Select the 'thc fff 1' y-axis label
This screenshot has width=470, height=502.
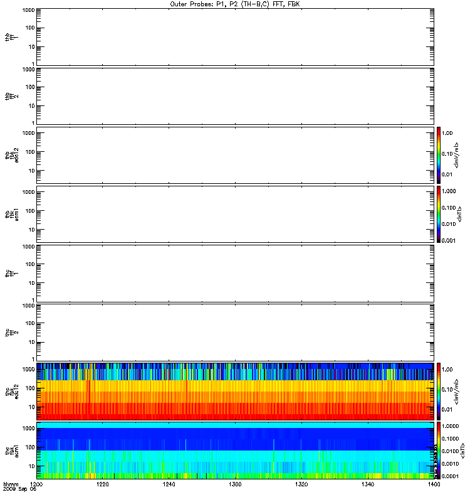[12, 274]
